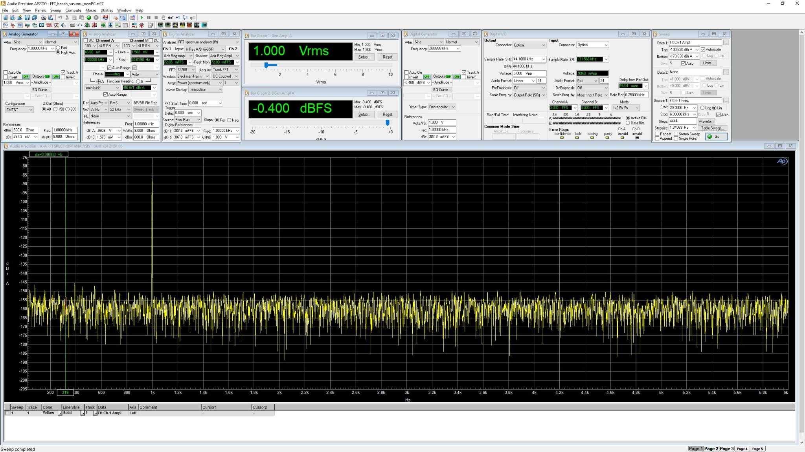Select the Data Bits radio button

pyautogui.click(x=628, y=123)
